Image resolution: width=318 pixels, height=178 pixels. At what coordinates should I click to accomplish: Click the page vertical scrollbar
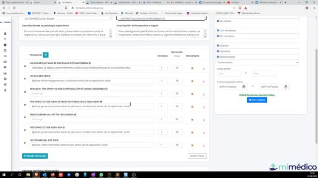click(317, 96)
